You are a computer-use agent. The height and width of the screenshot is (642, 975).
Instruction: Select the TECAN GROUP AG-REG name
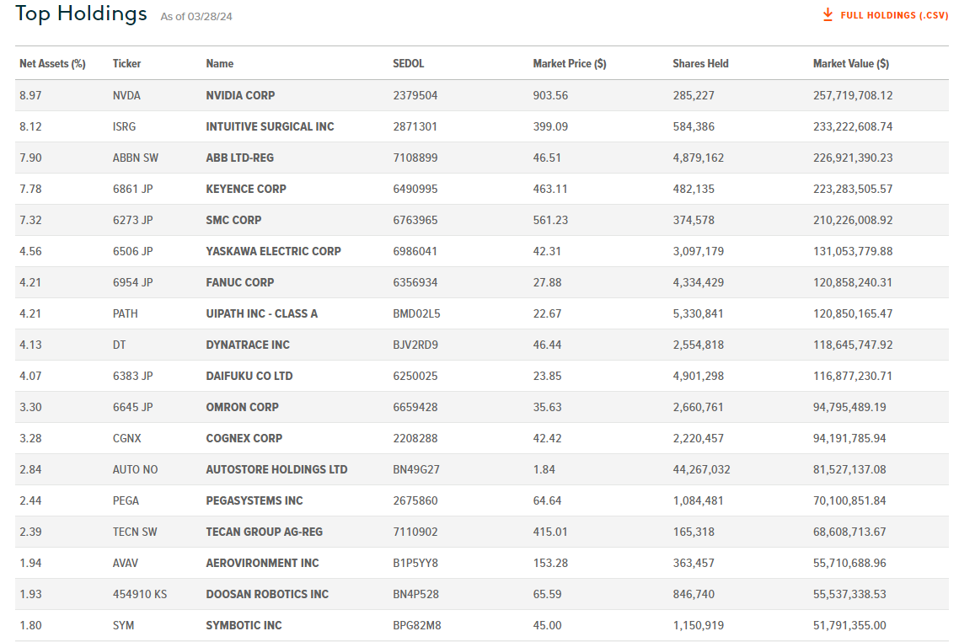(x=265, y=532)
